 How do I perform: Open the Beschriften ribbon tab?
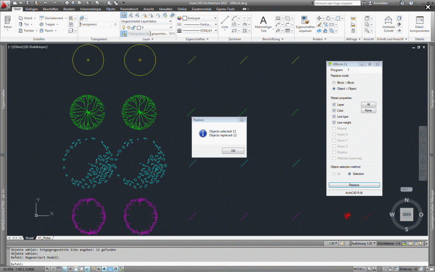(50, 9)
